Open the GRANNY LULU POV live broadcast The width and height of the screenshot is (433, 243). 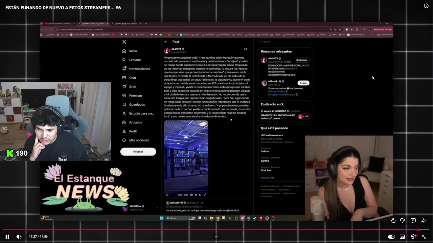coord(285,115)
